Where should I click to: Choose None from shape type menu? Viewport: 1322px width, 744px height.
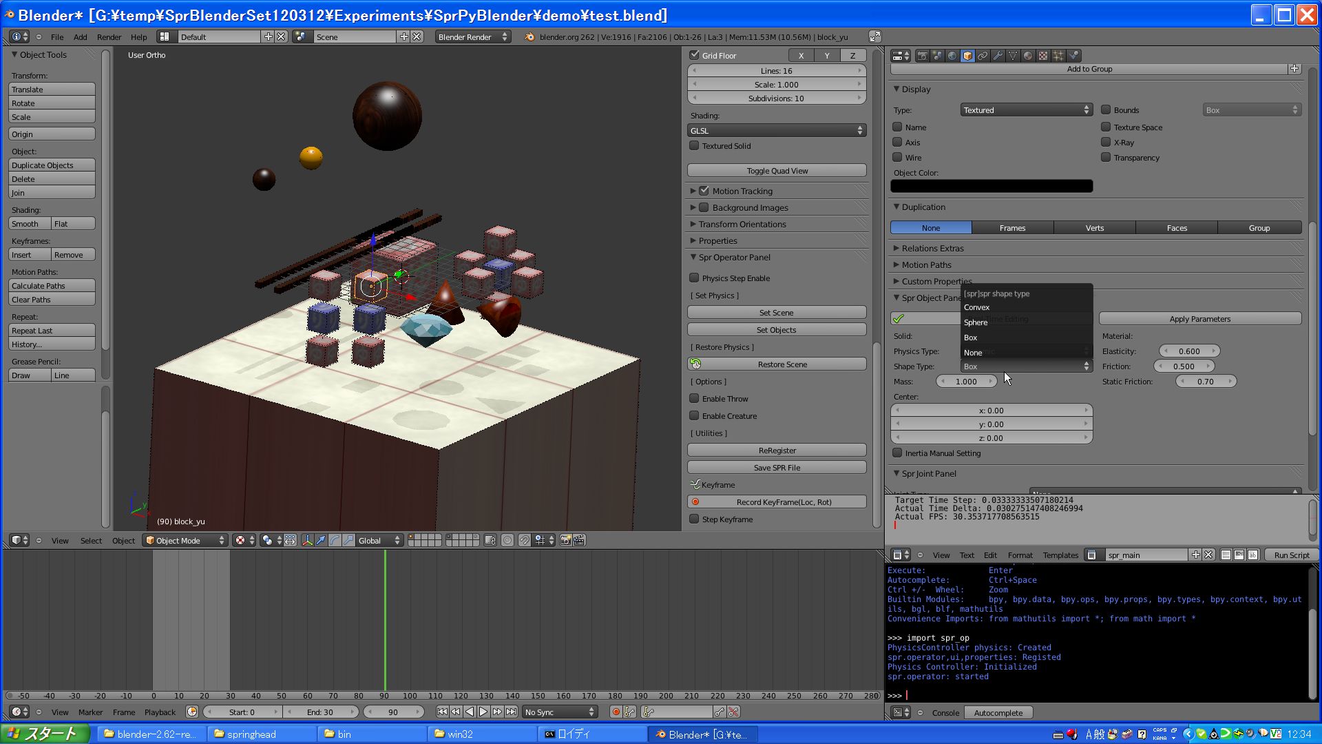tap(1026, 353)
